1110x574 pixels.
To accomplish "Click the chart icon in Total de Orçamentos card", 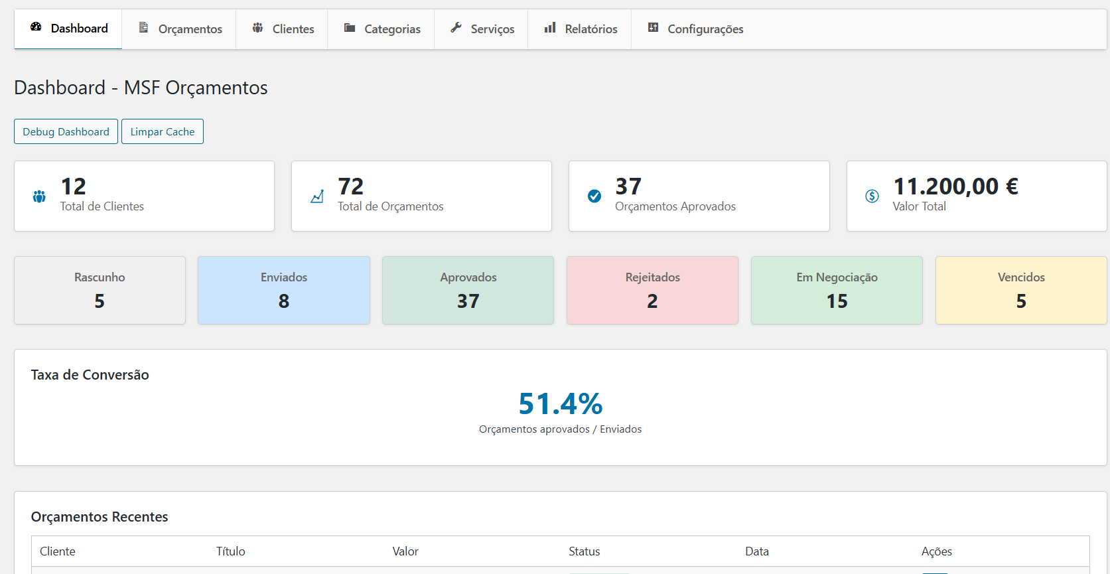I will (317, 196).
